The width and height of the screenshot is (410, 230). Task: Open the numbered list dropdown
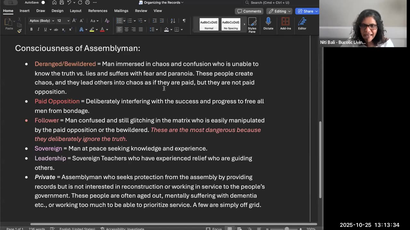134,21
